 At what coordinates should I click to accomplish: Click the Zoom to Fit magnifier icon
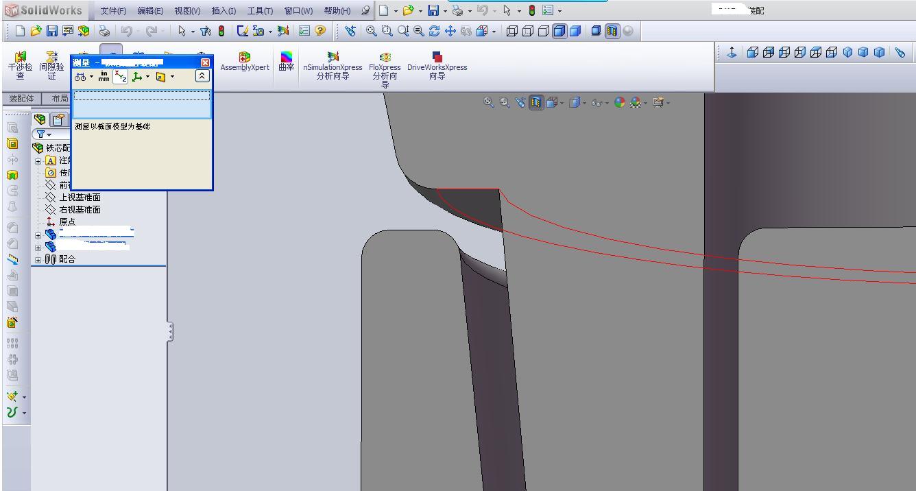click(371, 31)
